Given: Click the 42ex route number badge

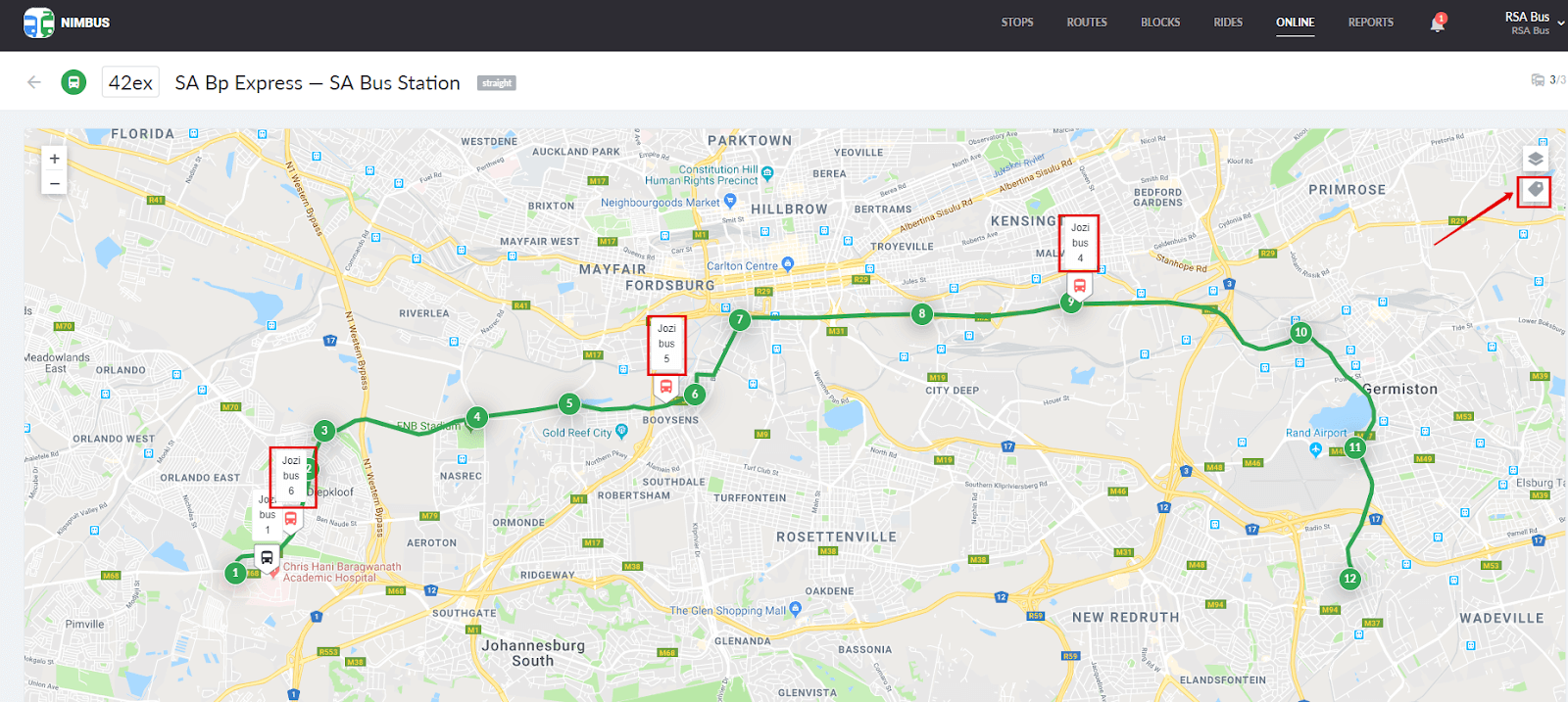Looking at the screenshot, I should coord(130,83).
